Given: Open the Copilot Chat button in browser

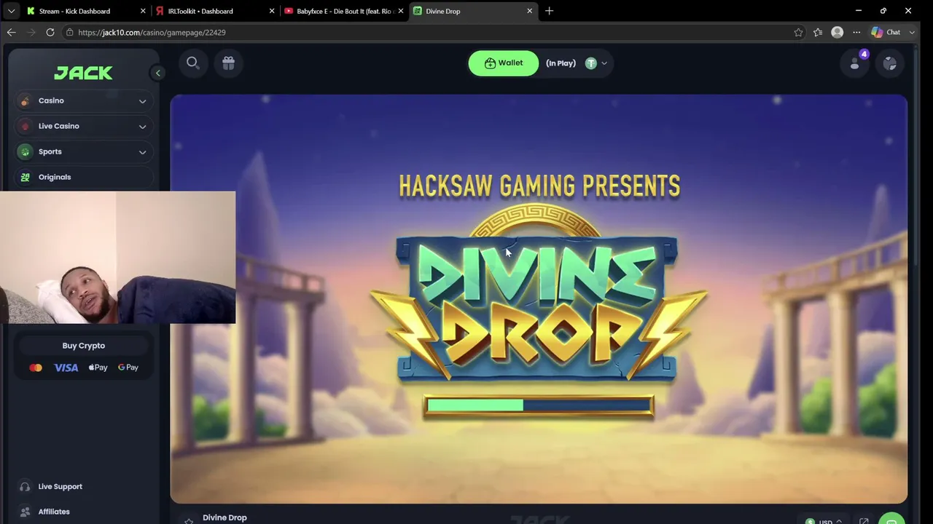Looking at the screenshot, I should pyautogui.click(x=886, y=32).
